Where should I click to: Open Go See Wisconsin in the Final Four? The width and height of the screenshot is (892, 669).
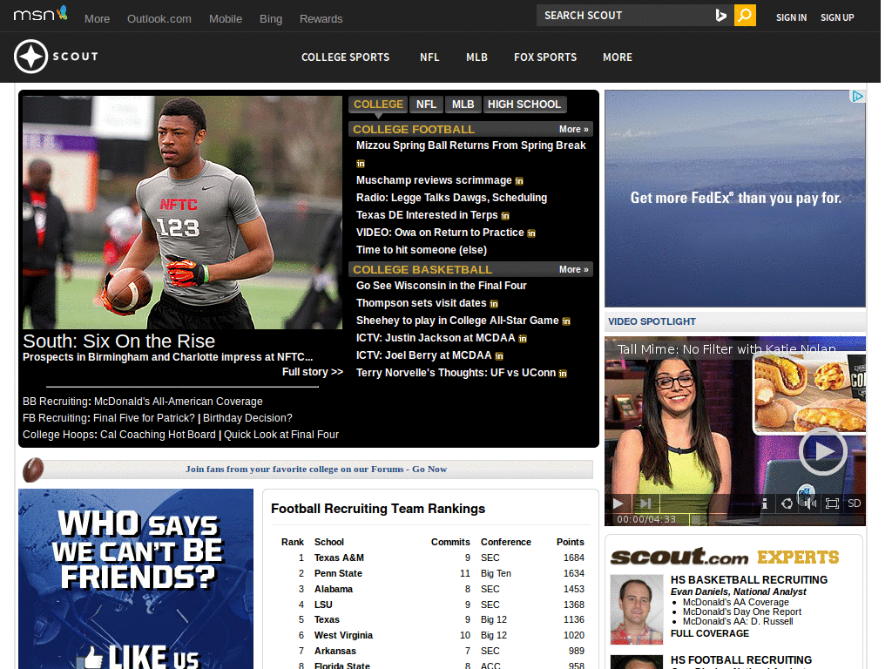pyautogui.click(x=441, y=286)
